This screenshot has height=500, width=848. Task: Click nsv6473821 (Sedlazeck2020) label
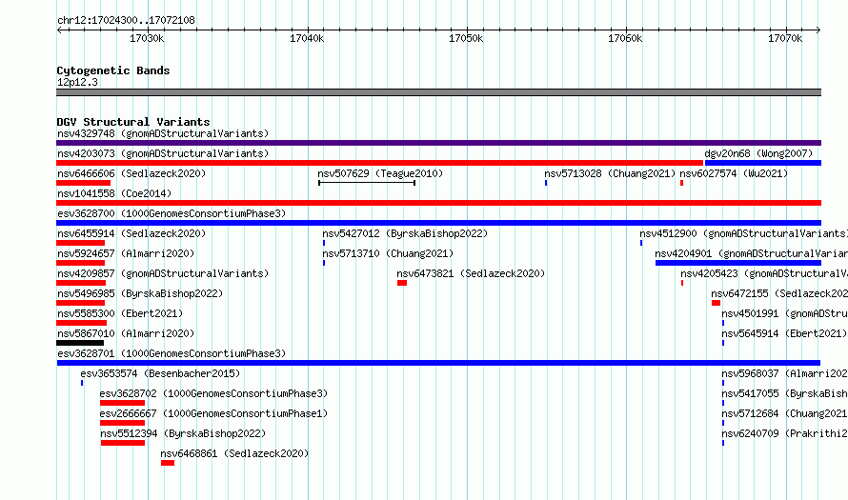471,273
